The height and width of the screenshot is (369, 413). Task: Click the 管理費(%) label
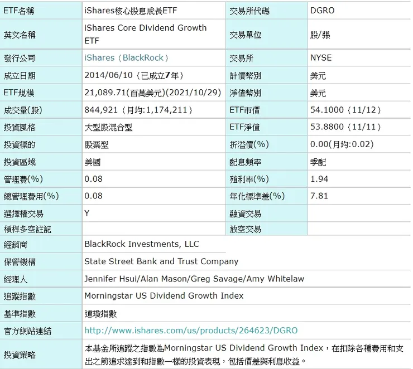pos(23,179)
